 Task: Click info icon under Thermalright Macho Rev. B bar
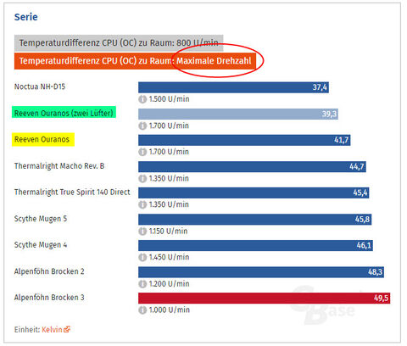pos(142,179)
